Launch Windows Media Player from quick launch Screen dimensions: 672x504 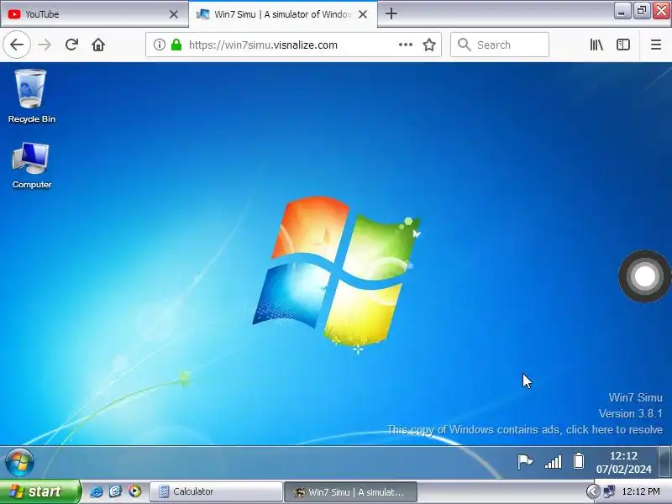(x=134, y=491)
